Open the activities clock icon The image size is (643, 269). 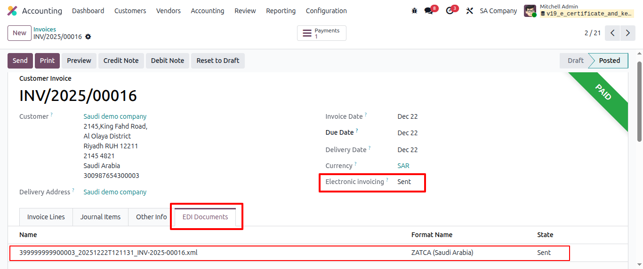[x=450, y=11]
